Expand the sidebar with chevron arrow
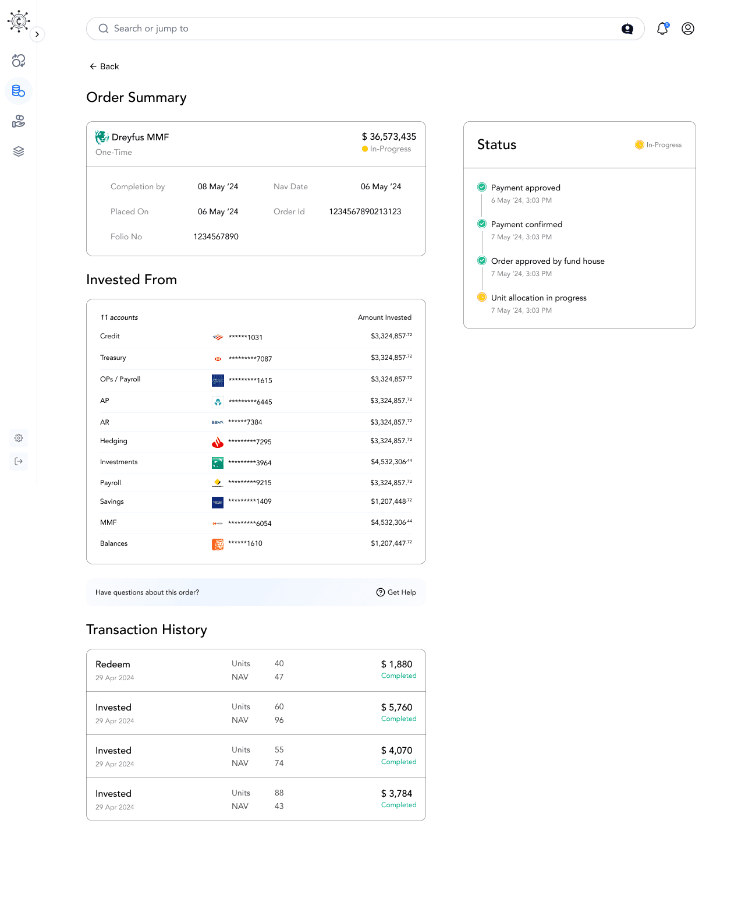The width and height of the screenshot is (745, 919). tap(37, 34)
